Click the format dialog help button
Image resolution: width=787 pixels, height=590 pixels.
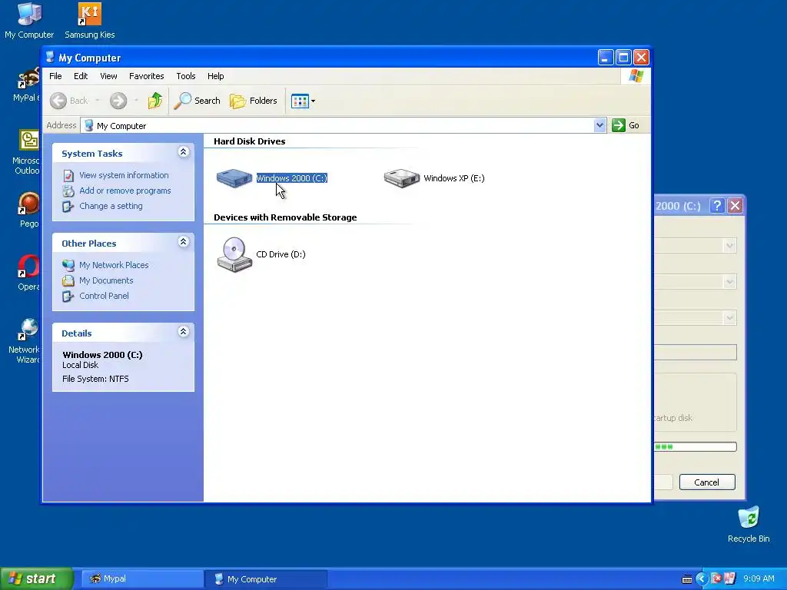pyautogui.click(x=717, y=205)
